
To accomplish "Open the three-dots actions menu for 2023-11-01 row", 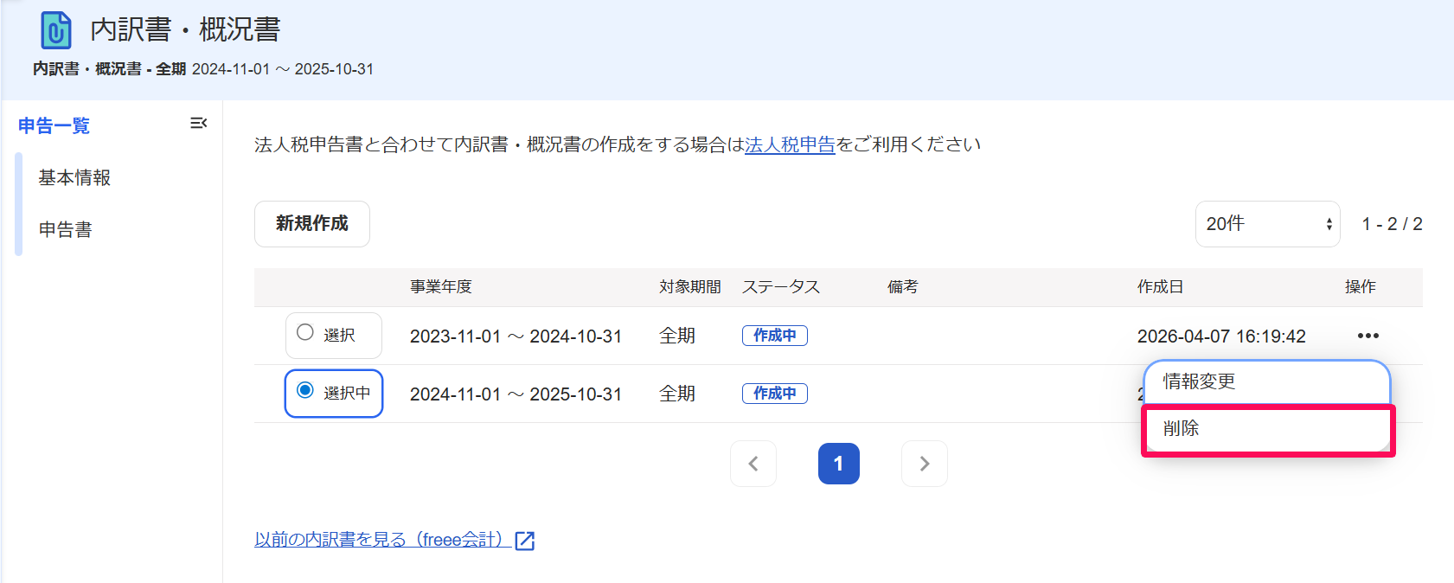I will tap(1368, 336).
